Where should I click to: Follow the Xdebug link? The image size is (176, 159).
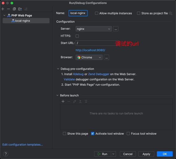[x=78, y=74]
